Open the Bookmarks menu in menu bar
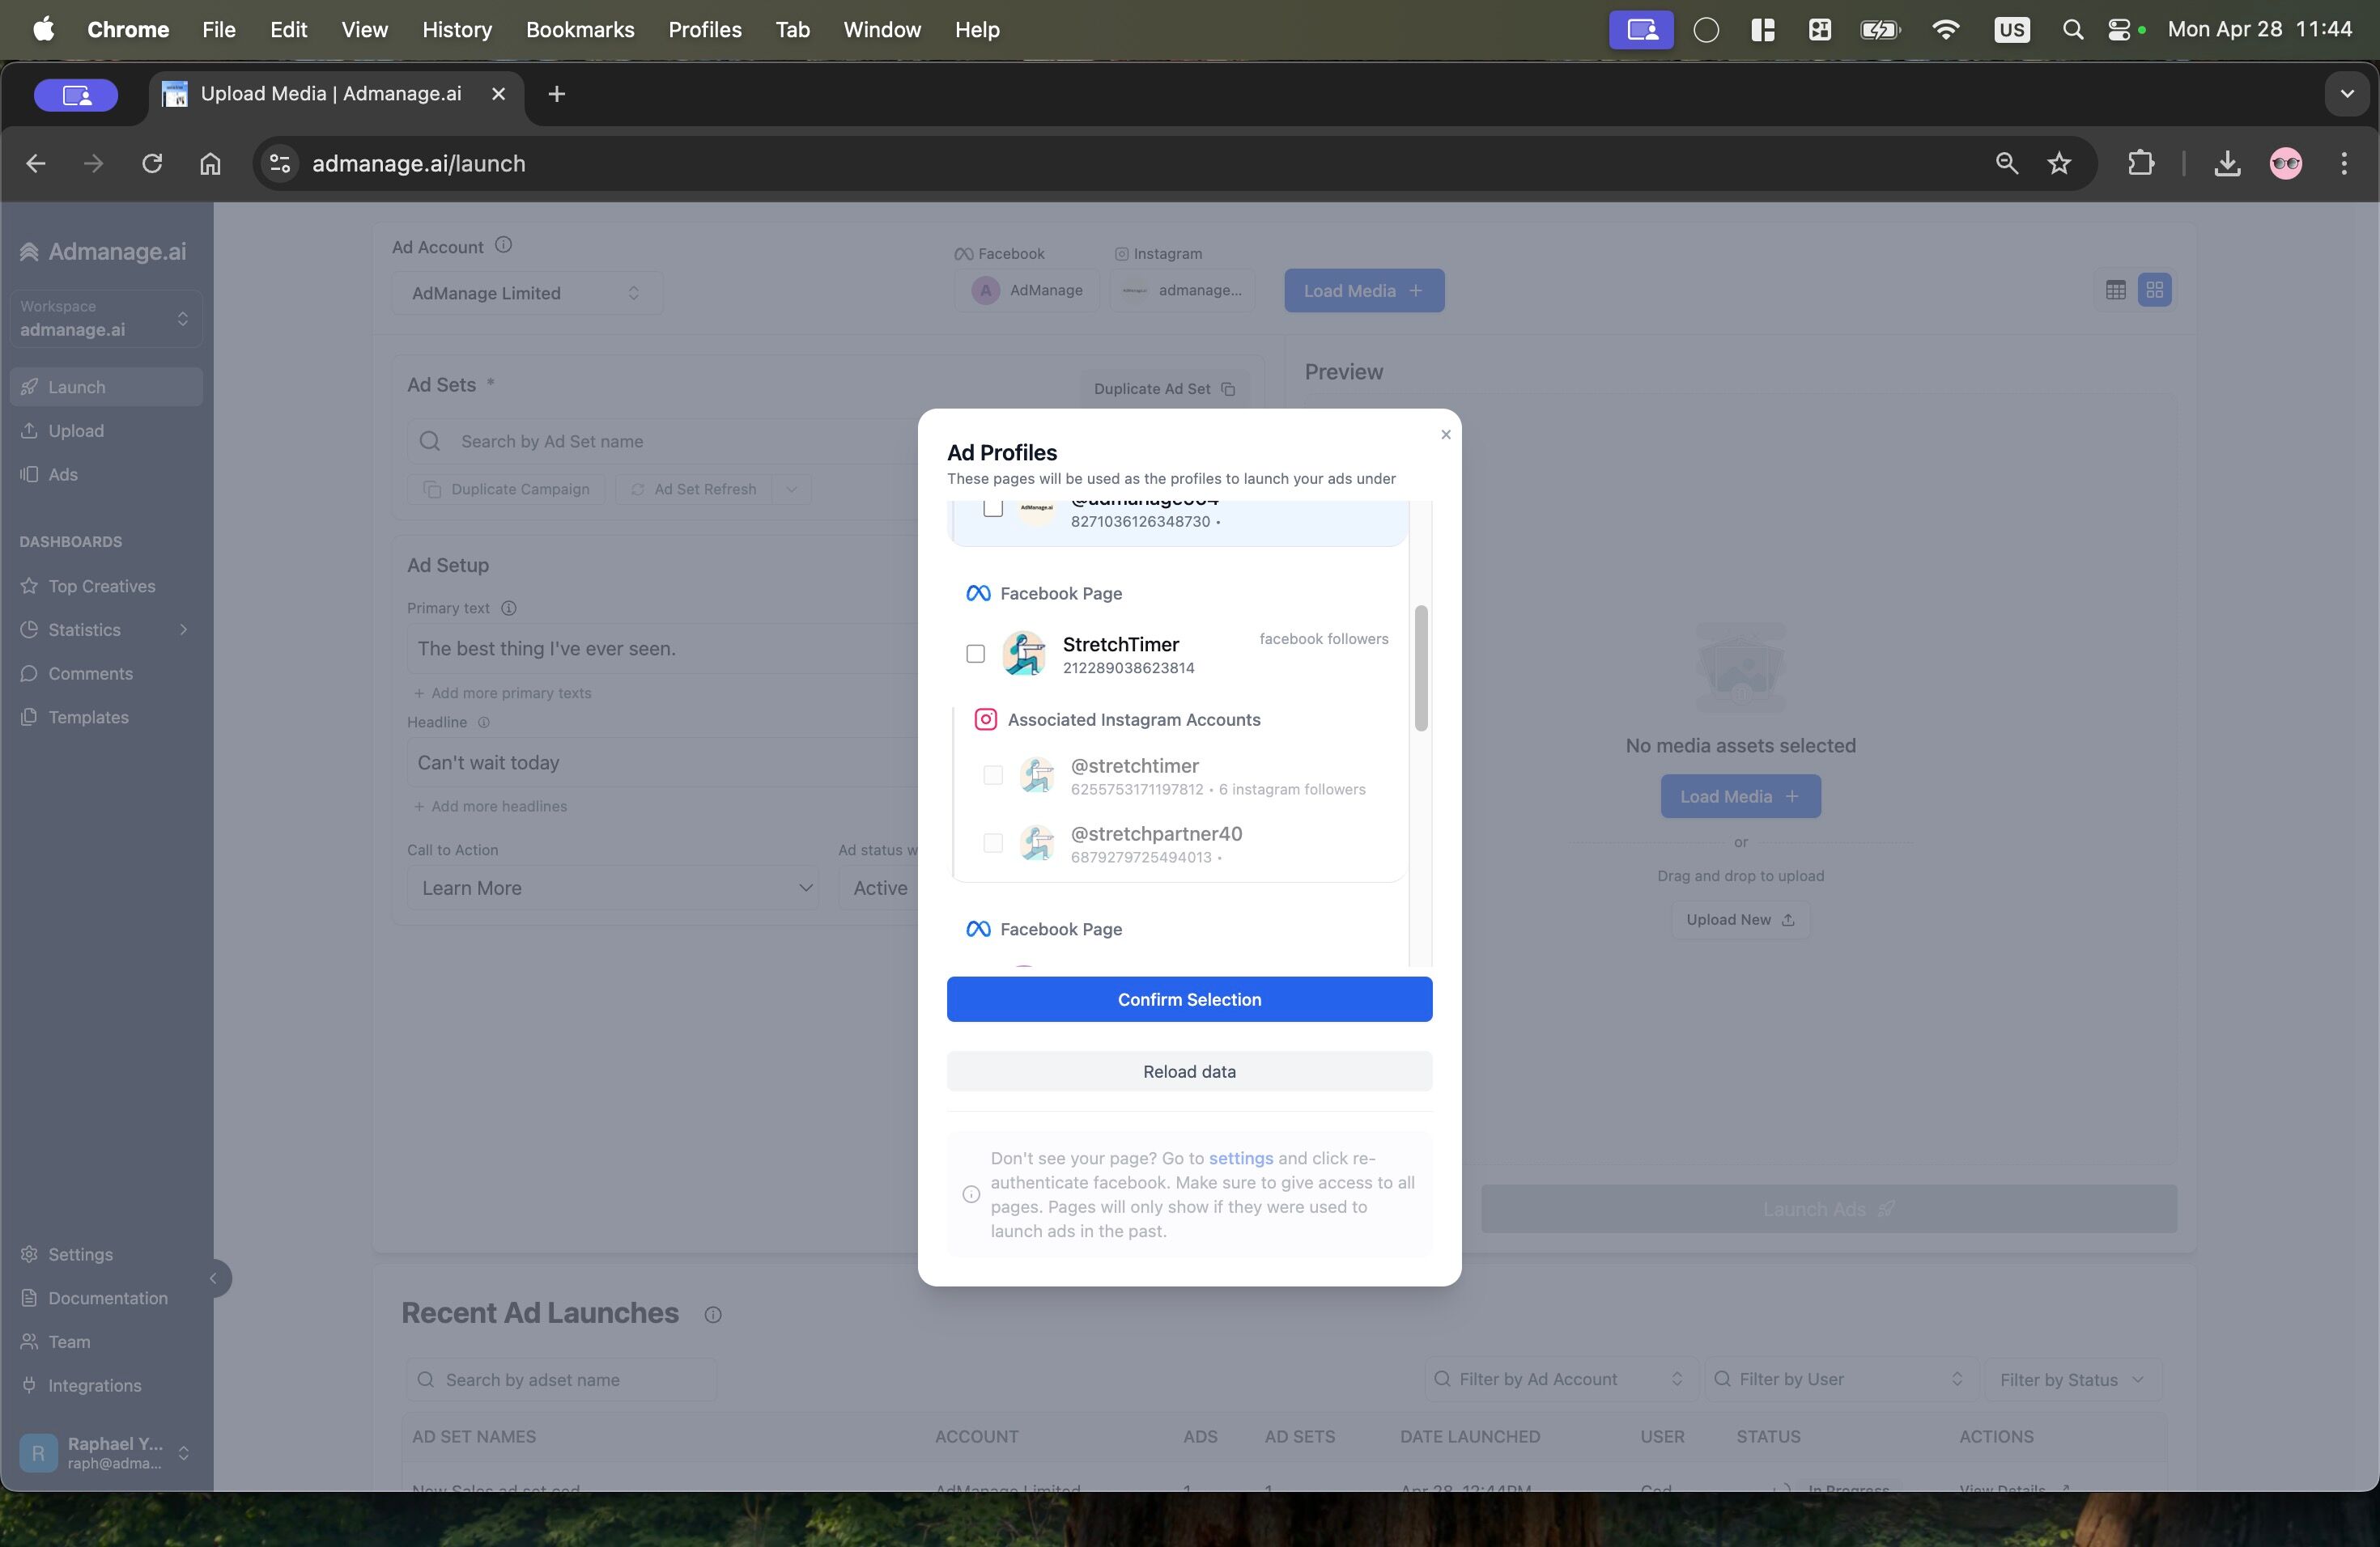The height and width of the screenshot is (1547, 2380). point(580,30)
